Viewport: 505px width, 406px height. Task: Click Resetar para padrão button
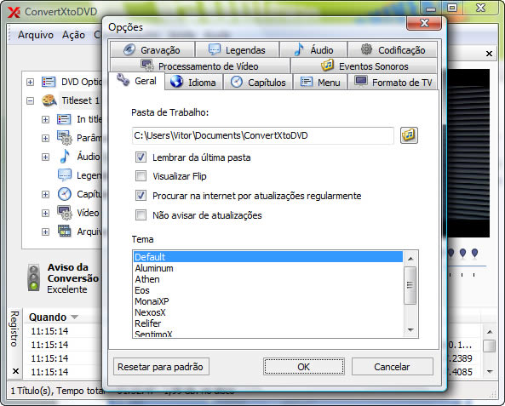pos(161,367)
